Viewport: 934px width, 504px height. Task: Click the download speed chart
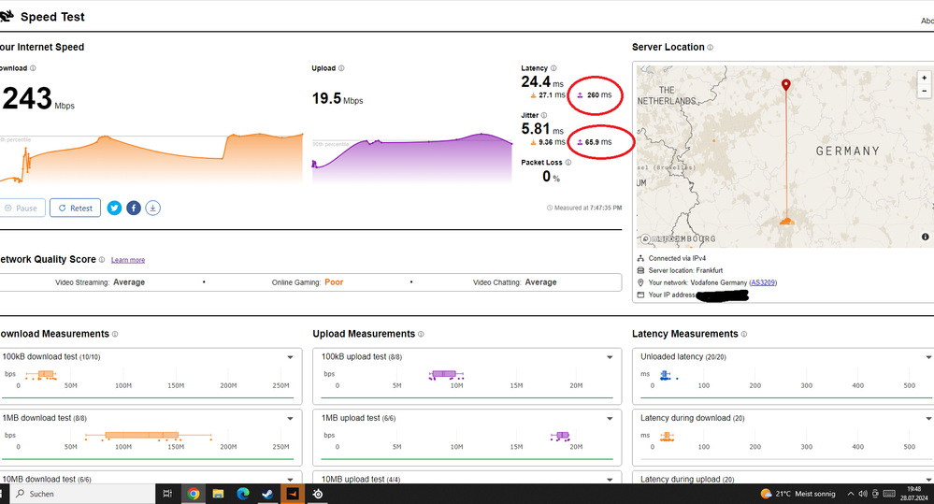(151, 158)
